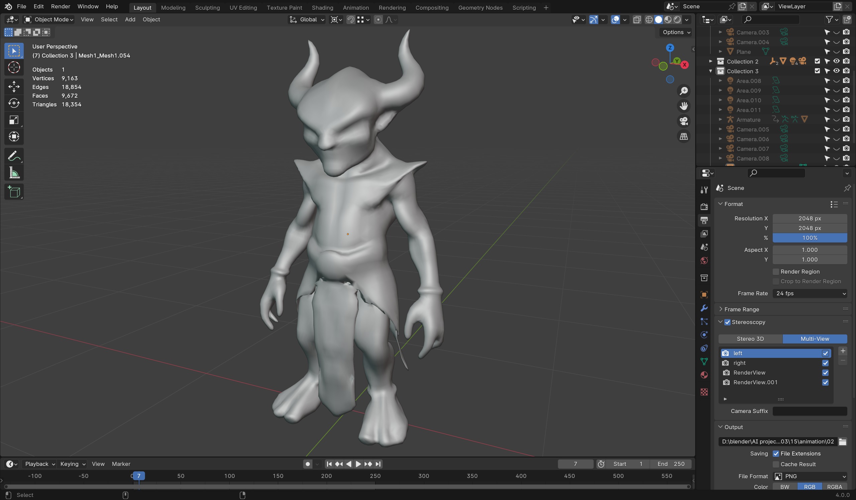Open the File Format PNG dropdown

810,476
